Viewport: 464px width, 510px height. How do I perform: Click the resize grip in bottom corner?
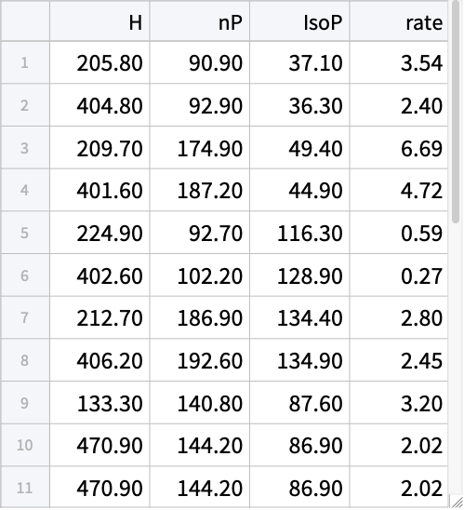[x=457, y=503]
